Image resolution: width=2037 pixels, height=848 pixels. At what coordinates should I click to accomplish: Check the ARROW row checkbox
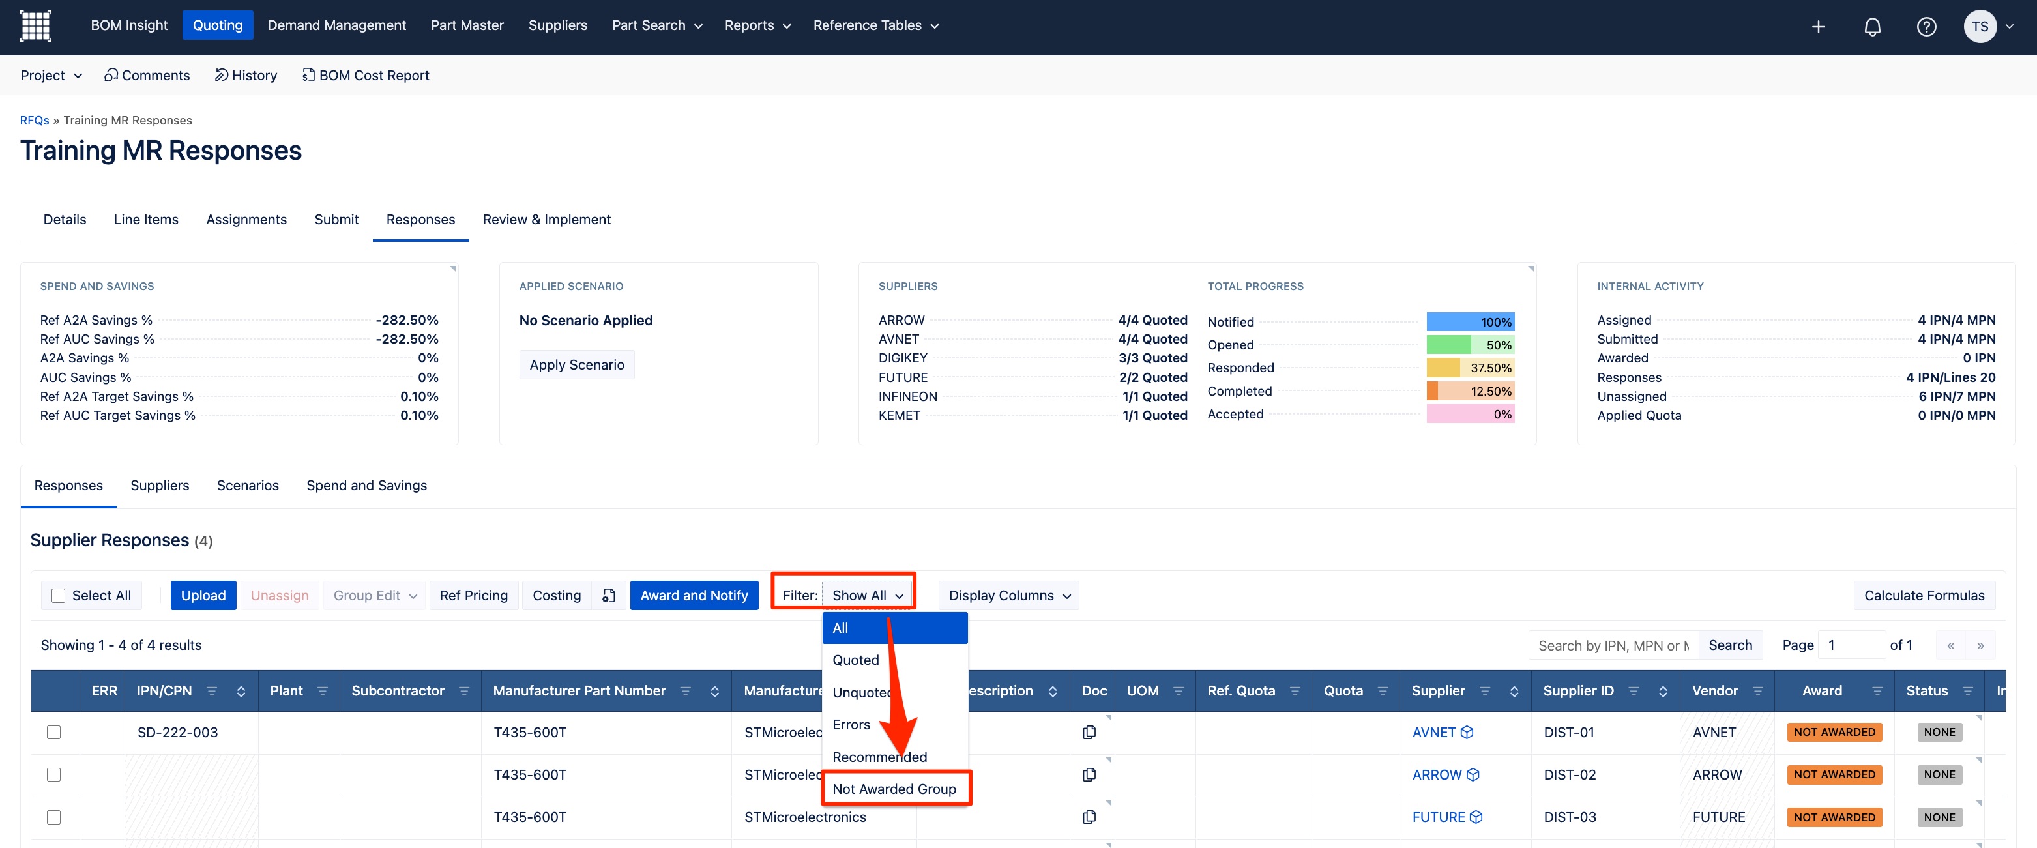click(53, 774)
